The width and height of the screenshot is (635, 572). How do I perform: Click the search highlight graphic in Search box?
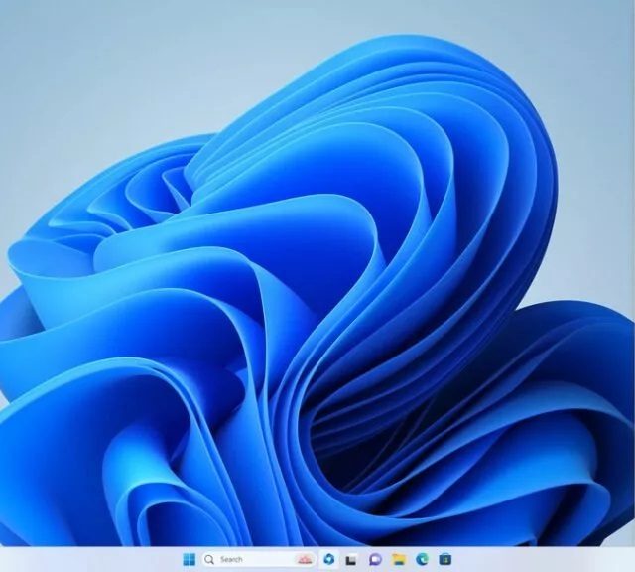pyautogui.click(x=305, y=559)
